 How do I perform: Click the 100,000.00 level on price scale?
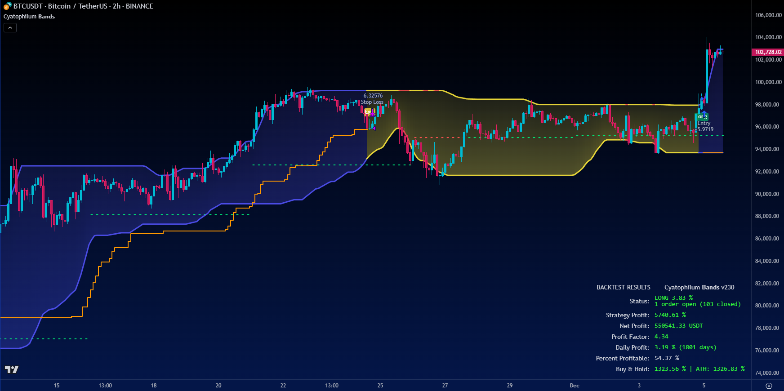click(768, 82)
